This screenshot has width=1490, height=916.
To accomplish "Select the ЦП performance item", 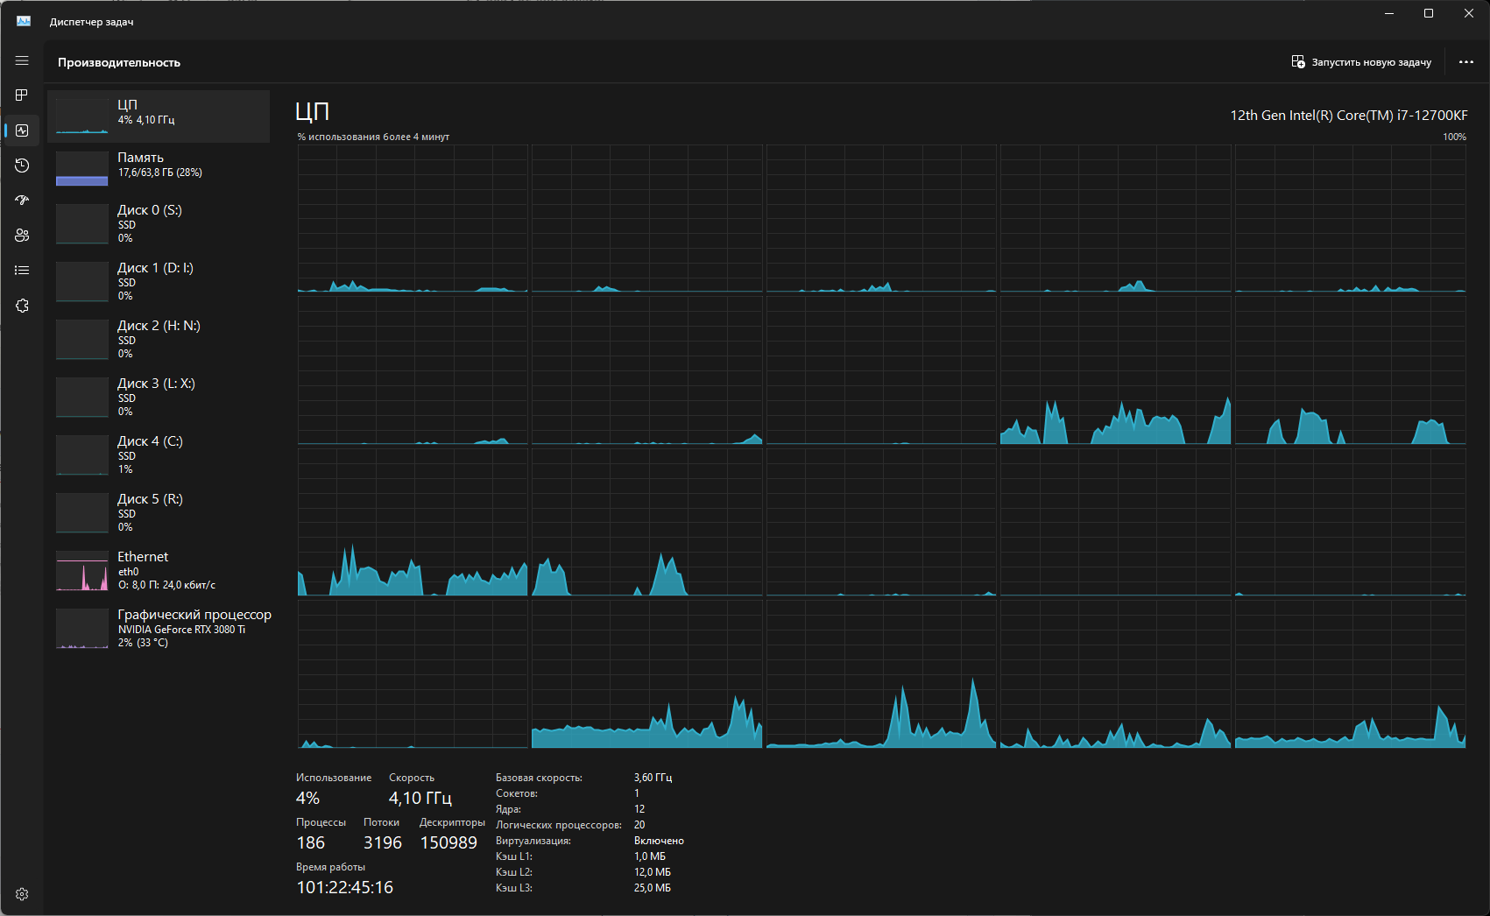I will click(x=159, y=116).
